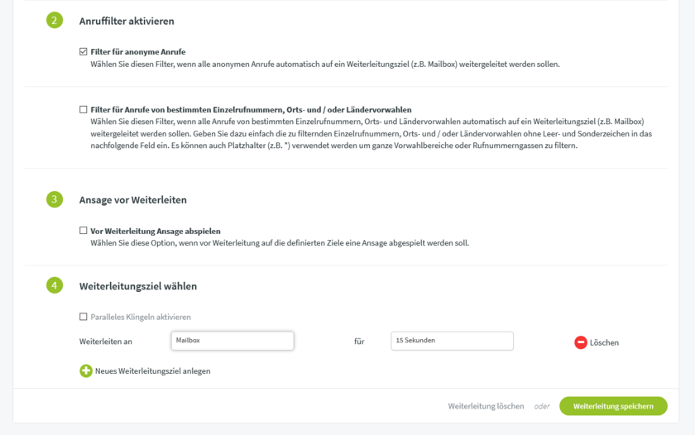The width and height of the screenshot is (695, 435).
Task: Click the 'Vor Weiterleitung Ansage abspielen' label text
Action: click(156, 232)
